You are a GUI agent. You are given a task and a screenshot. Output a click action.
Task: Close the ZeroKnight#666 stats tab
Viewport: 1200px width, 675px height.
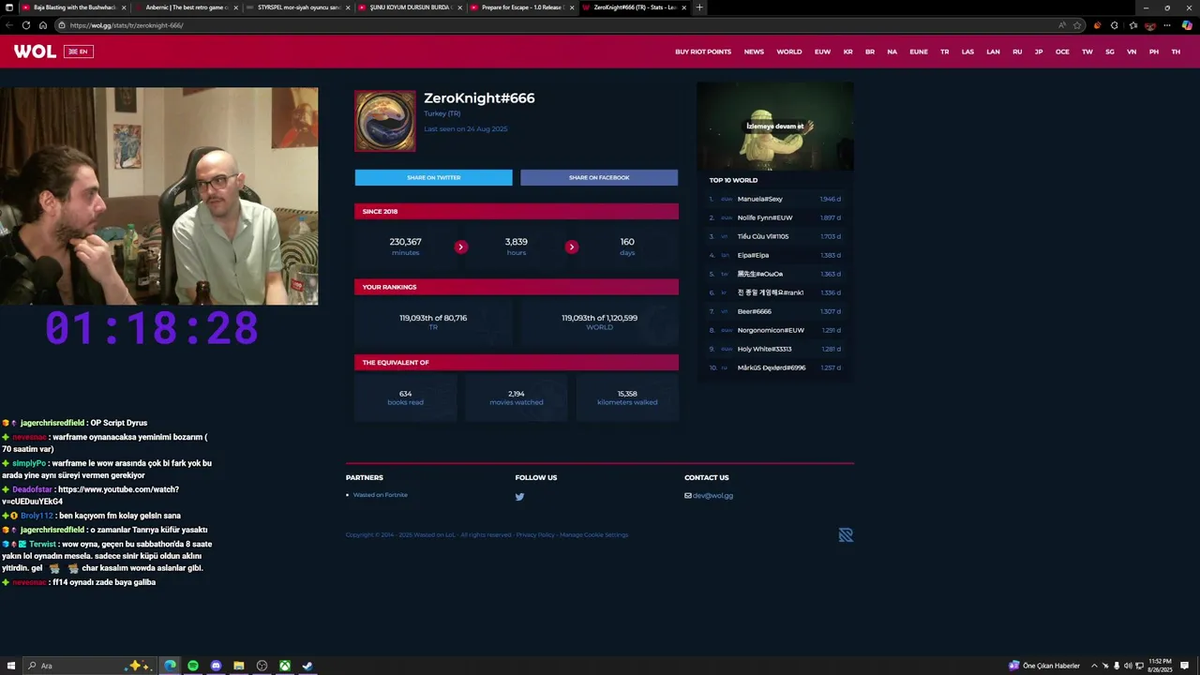(683, 7)
